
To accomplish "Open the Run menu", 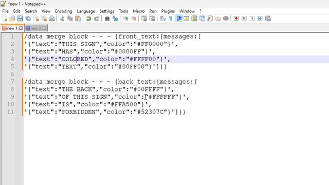I will pos(153,11).
